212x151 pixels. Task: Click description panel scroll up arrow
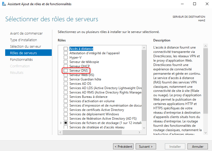point(206,46)
